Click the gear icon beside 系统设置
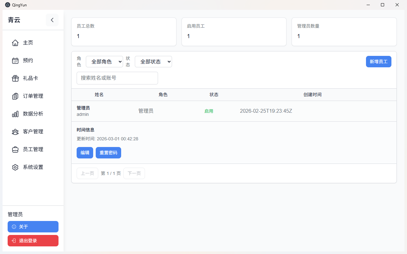Viewport: 407px width, 254px height. point(15,167)
